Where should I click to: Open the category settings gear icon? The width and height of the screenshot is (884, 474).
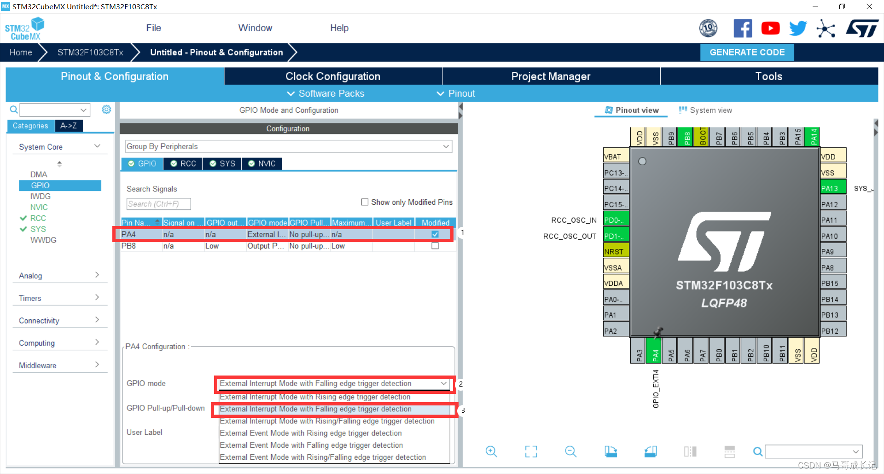(x=106, y=110)
